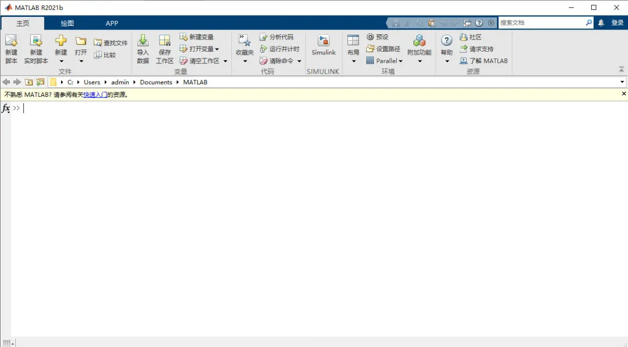
Task: Create a new script with 新建脚本
Action: tap(11, 49)
